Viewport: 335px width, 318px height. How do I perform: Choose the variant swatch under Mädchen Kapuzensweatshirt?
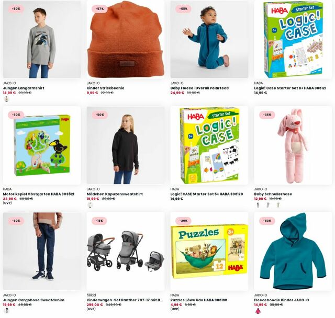(x=91, y=205)
